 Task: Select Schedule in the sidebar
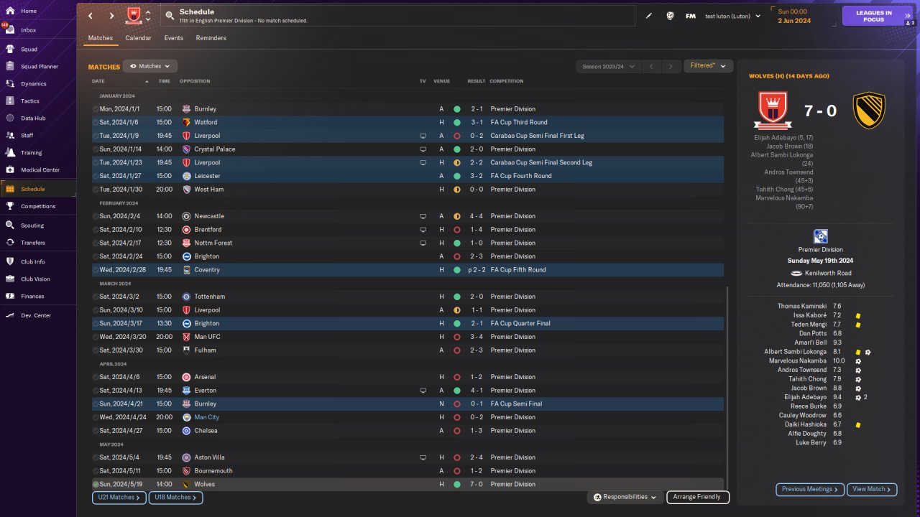[38, 189]
